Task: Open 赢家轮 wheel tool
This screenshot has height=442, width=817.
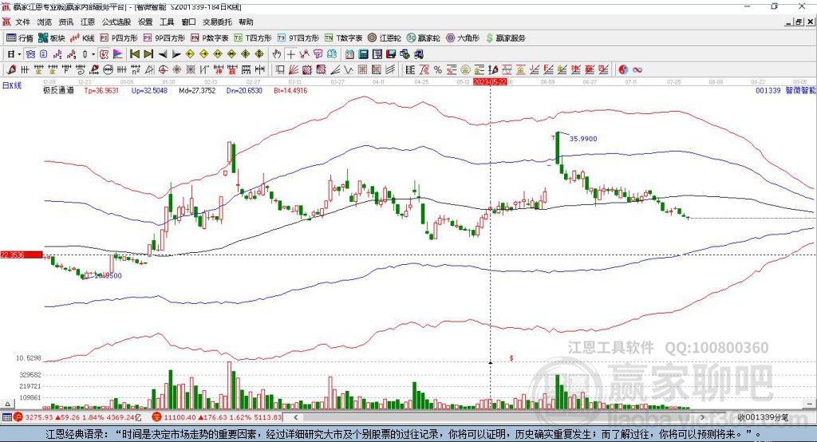Action: point(423,38)
